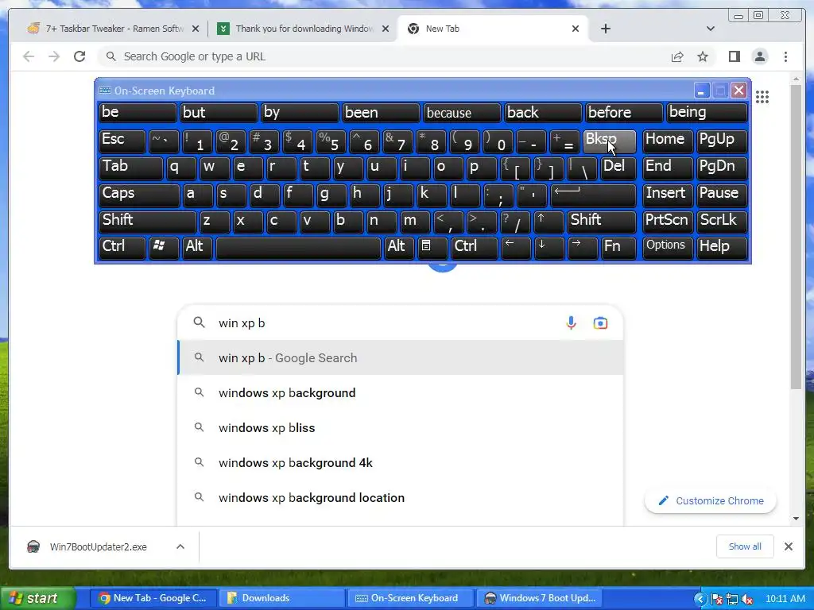Screen dimensions: 814x610
Task: Select suggestion windows xp background location
Action: (401, 497)
